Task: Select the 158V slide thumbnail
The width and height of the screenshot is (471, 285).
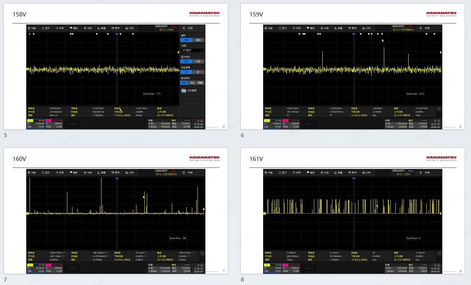Action: (115, 66)
